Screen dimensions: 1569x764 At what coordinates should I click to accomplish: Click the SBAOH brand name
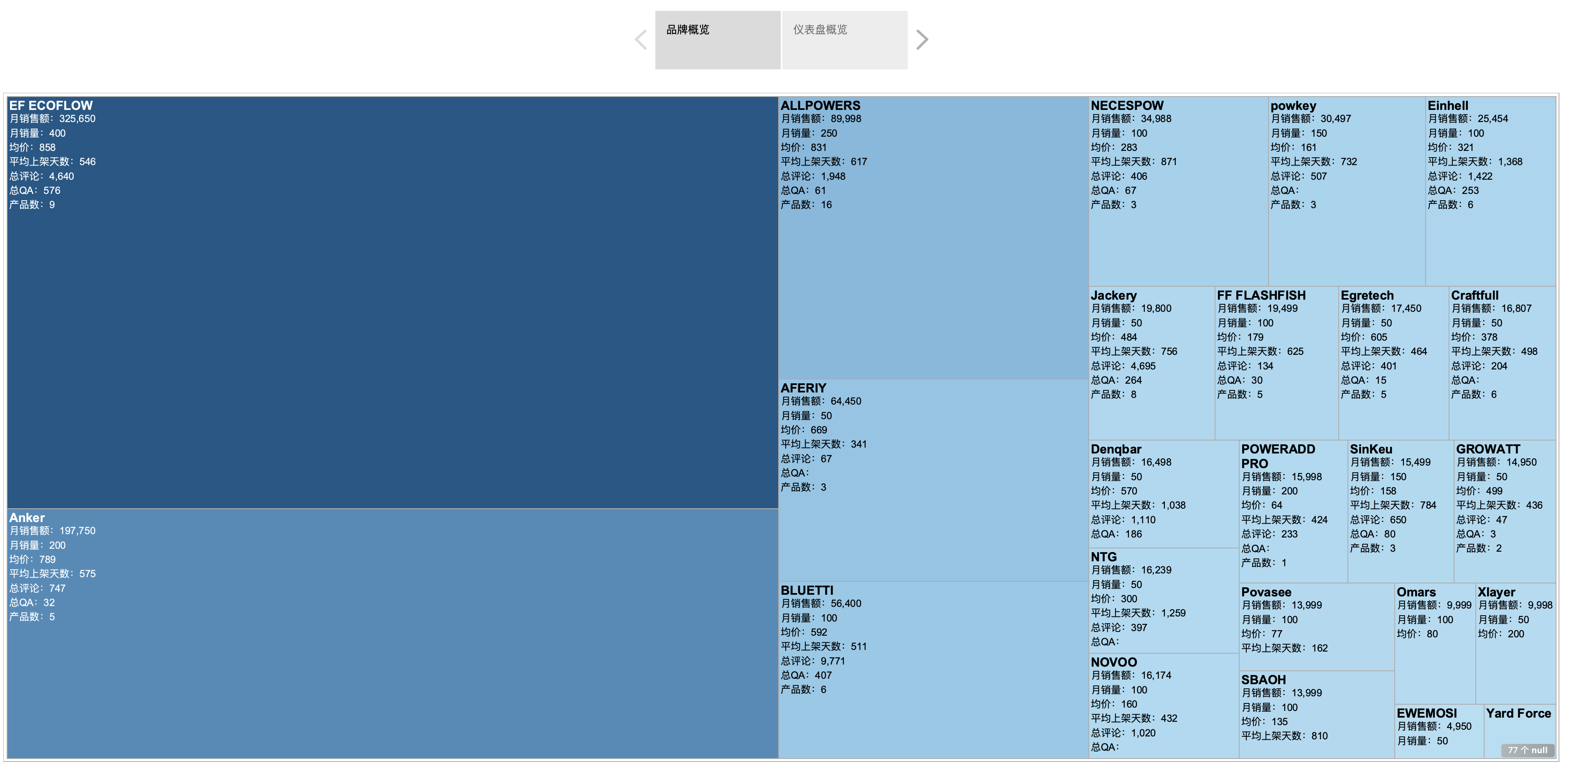click(1264, 680)
